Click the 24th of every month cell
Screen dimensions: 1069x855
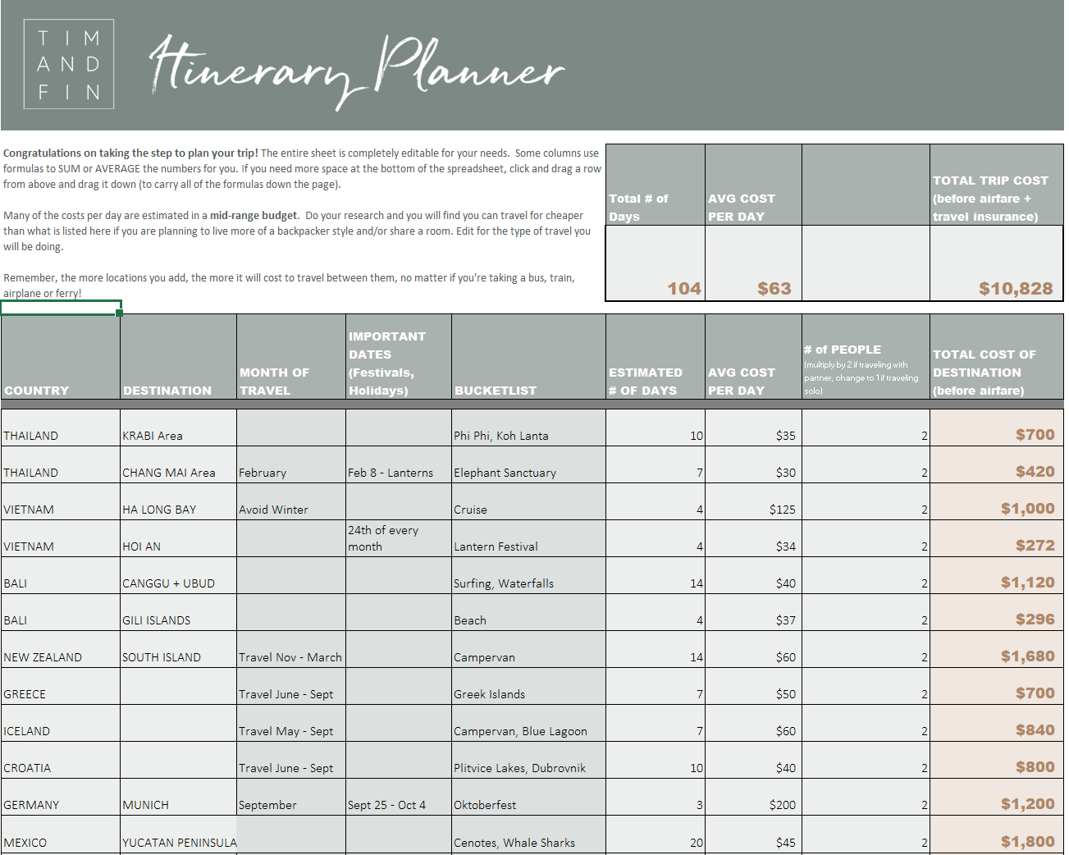tap(399, 538)
